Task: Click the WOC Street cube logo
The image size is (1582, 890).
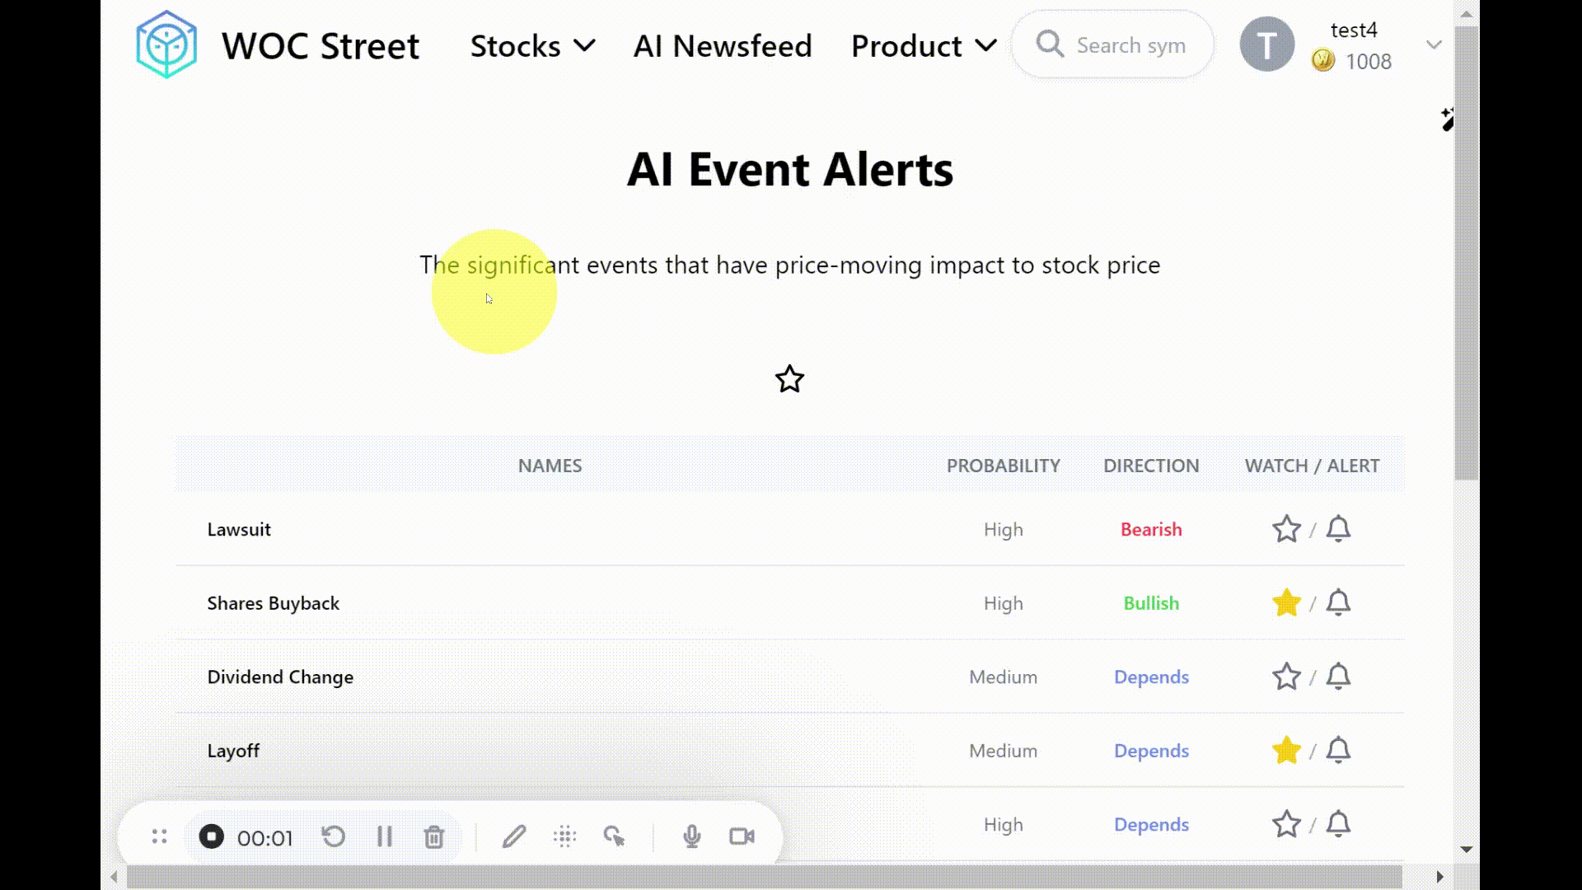Action: click(x=166, y=45)
